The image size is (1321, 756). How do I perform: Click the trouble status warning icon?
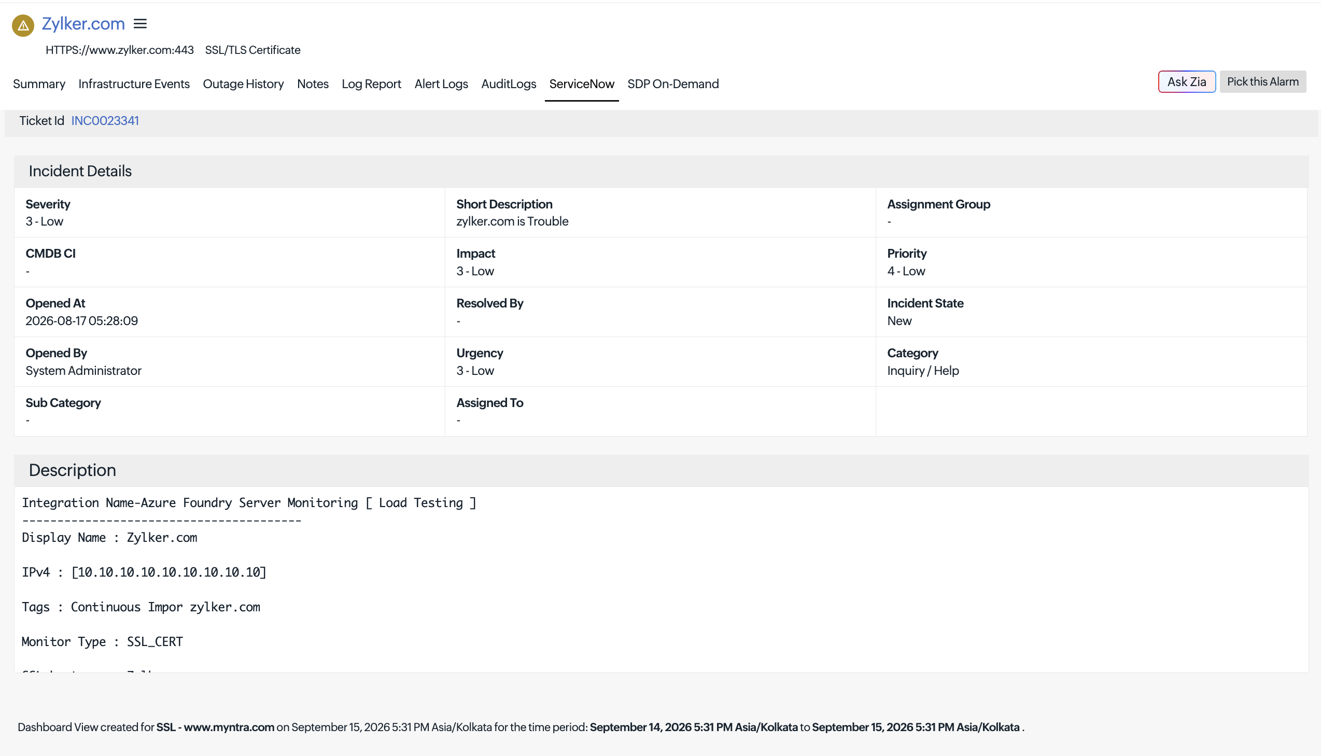[23, 25]
